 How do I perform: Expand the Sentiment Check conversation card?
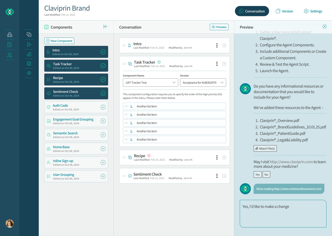[x=224, y=175]
